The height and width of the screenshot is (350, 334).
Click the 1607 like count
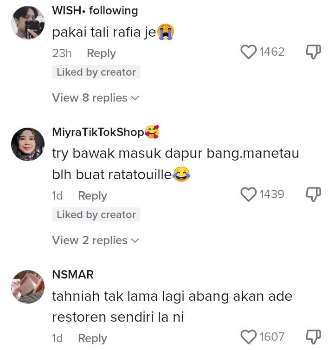pyautogui.click(x=272, y=337)
